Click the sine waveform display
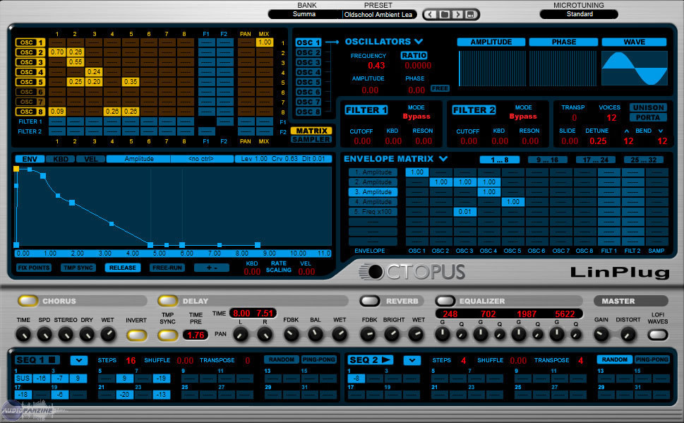 pos(634,68)
